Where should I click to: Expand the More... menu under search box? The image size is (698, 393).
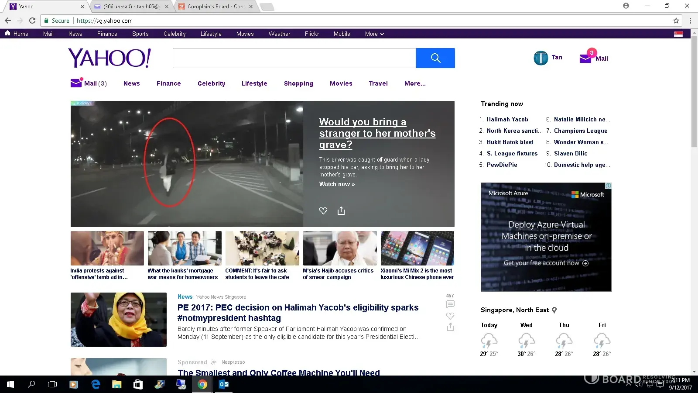[414, 83]
